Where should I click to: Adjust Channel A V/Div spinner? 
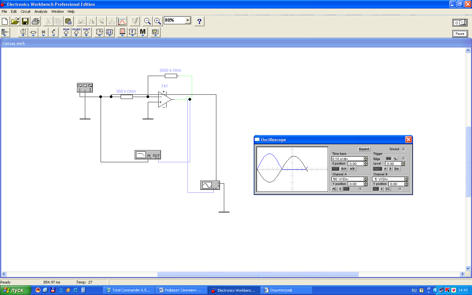point(365,179)
